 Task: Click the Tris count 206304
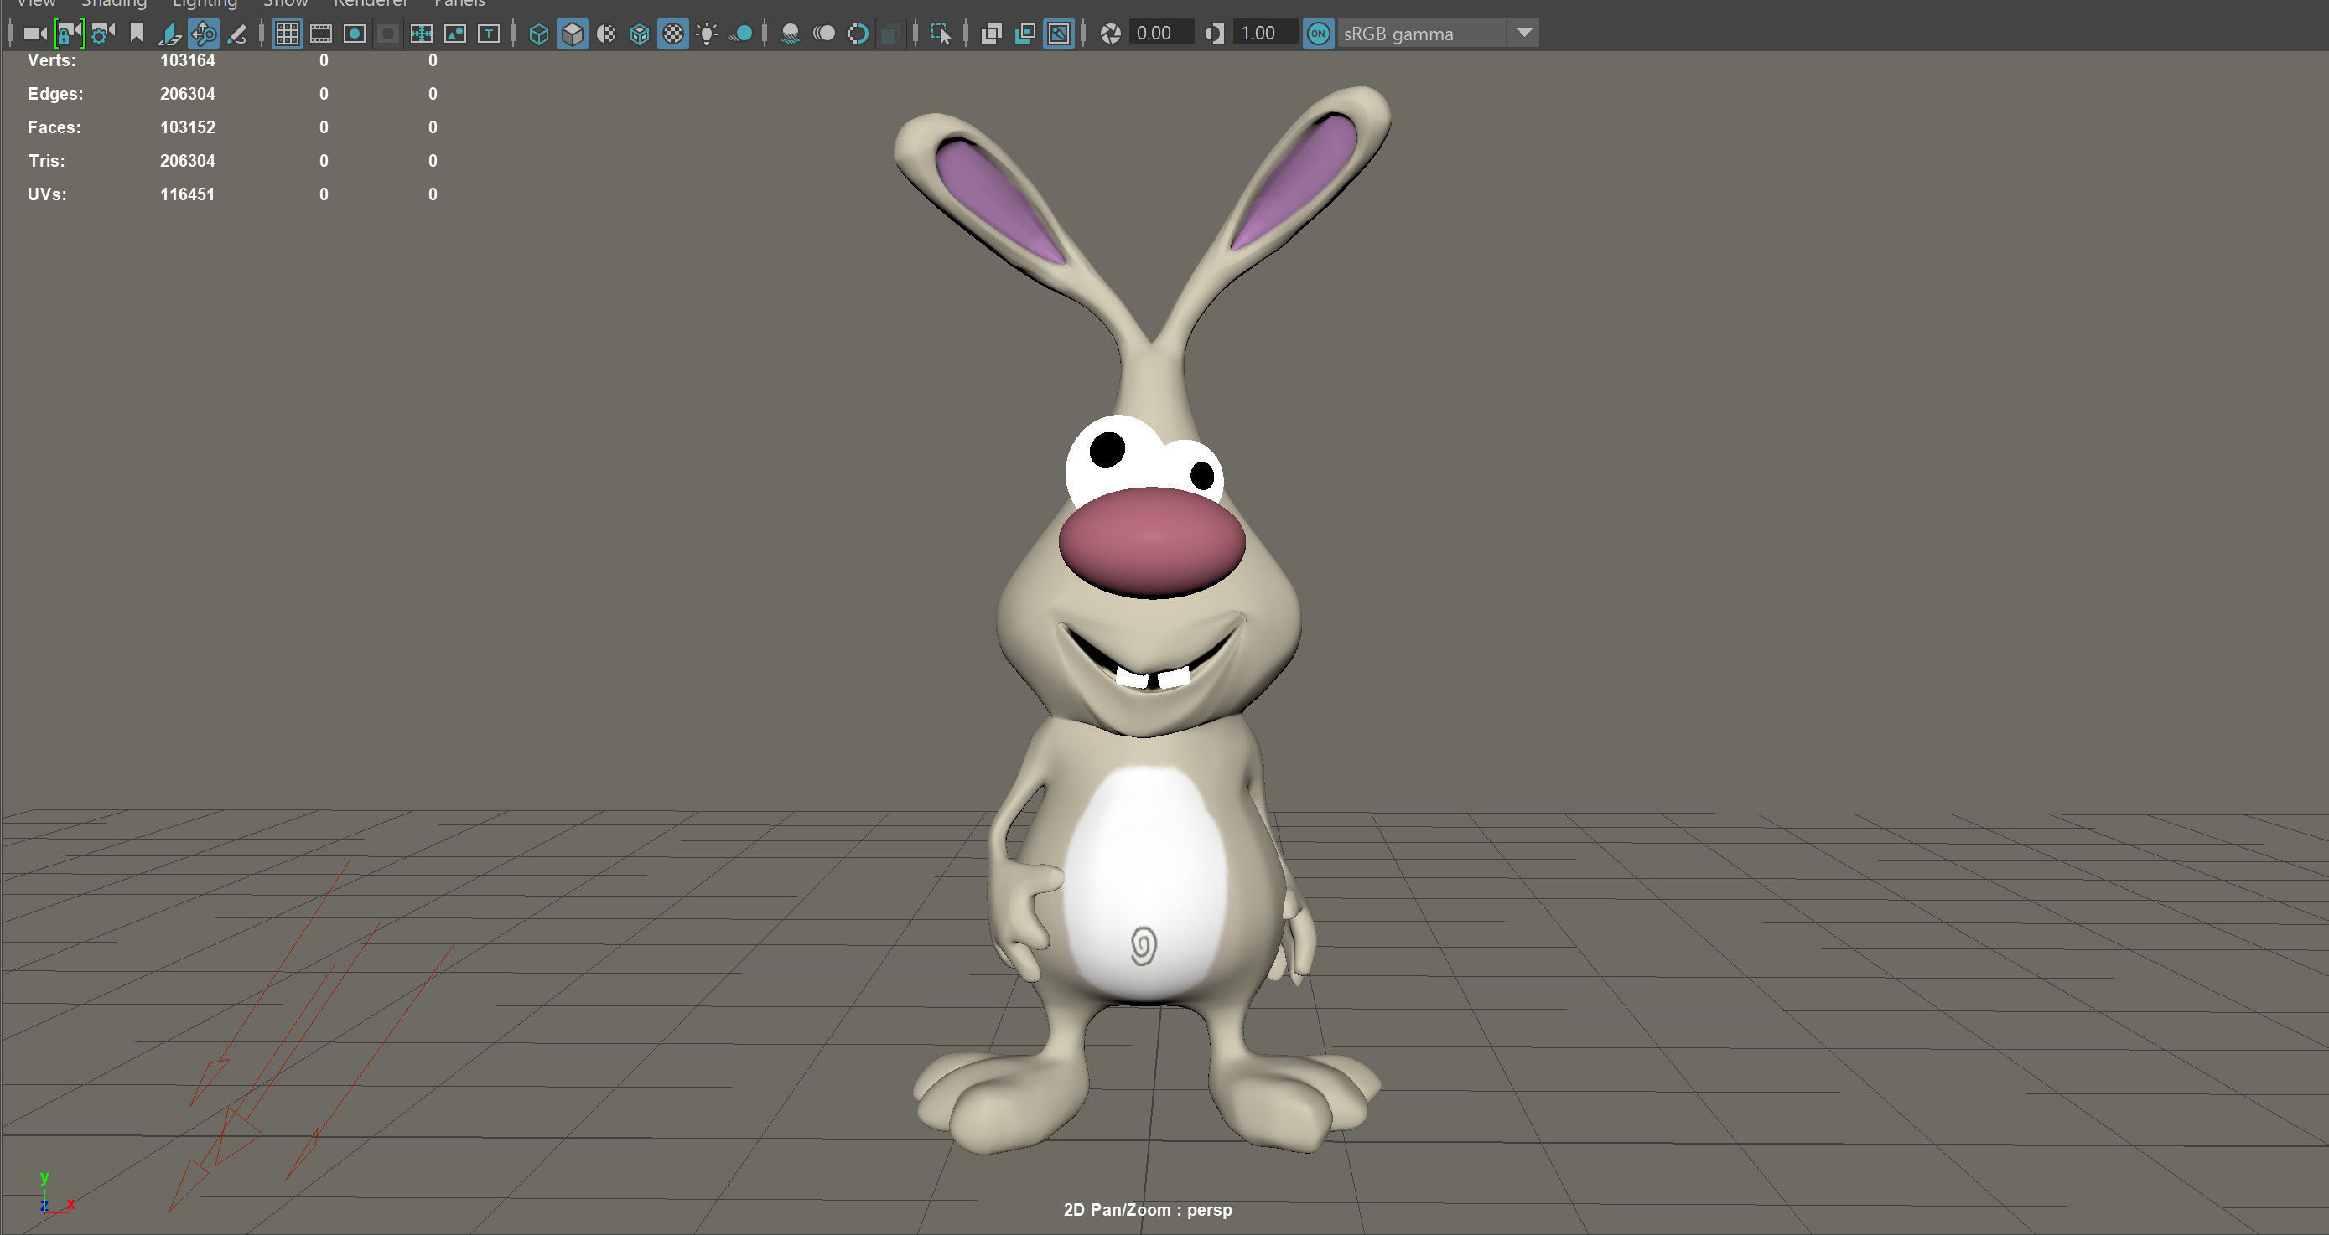pos(187,161)
